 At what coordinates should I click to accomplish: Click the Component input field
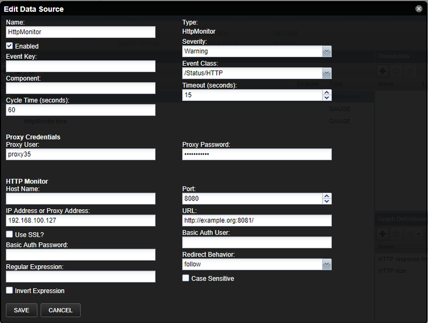pos(81,88)
